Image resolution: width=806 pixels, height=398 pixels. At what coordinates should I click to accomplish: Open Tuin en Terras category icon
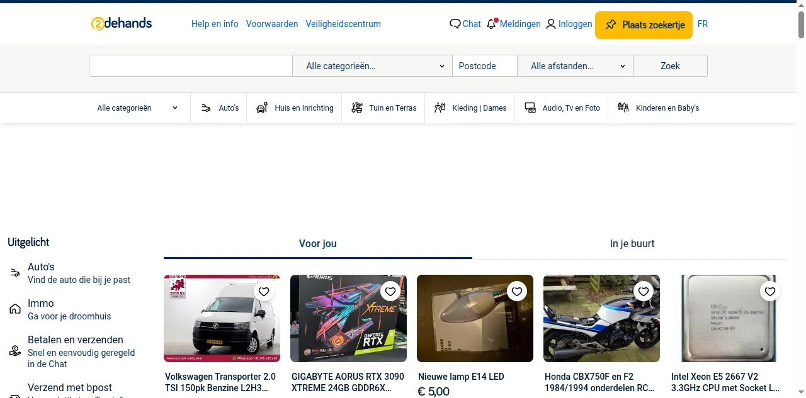point(357,108)
